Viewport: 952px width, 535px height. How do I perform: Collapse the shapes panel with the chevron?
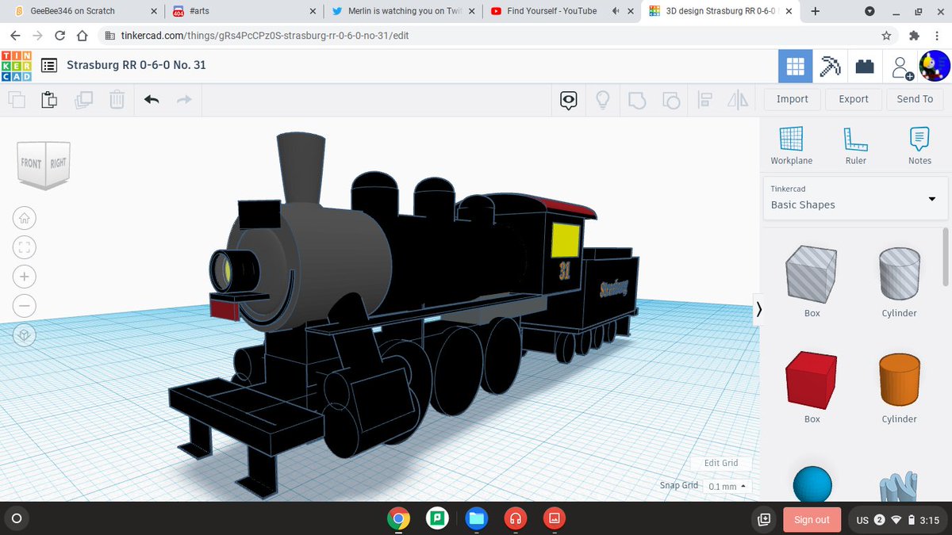[758, 310]
